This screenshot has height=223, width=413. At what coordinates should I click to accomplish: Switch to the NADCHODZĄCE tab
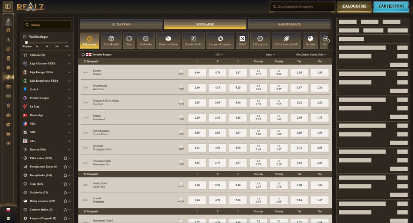click(x=289, y=25)
